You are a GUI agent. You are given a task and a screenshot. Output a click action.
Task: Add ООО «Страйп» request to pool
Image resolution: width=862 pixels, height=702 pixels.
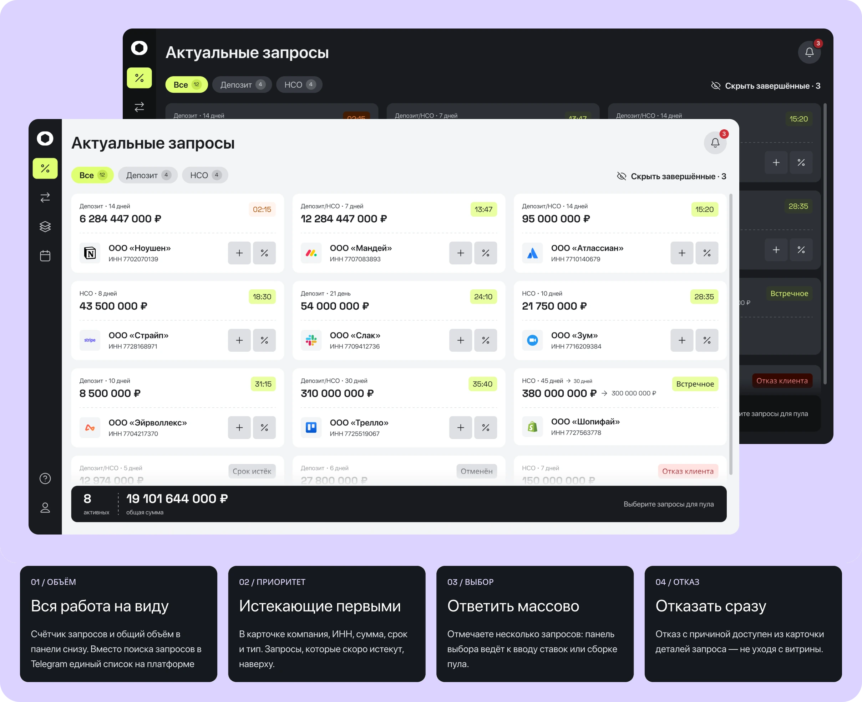tap(239, 340)
